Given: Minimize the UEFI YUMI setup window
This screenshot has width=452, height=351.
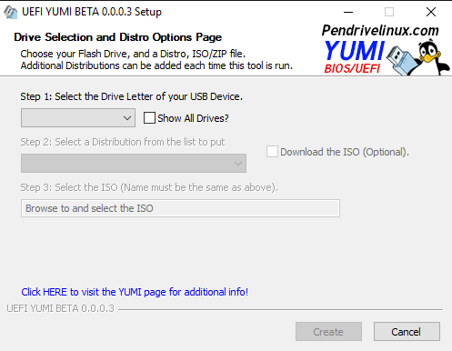Looking at the screenshot, I should tap(348, 12).
